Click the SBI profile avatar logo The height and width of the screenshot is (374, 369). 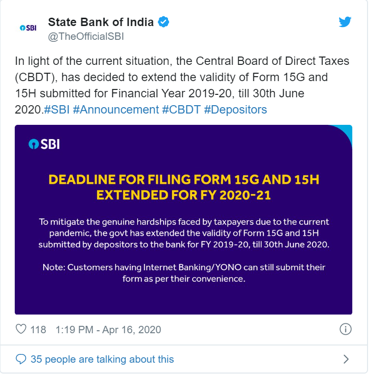[28, 28]
